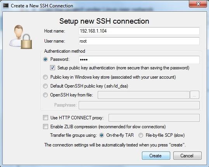The height and width of the screenshot is (167, 209).
Task: Click the OpenSSH key file path field
Action: (143, 95)
